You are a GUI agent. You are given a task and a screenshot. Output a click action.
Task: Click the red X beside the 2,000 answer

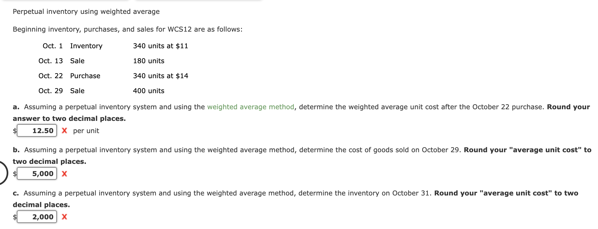(x=65, y=217)
